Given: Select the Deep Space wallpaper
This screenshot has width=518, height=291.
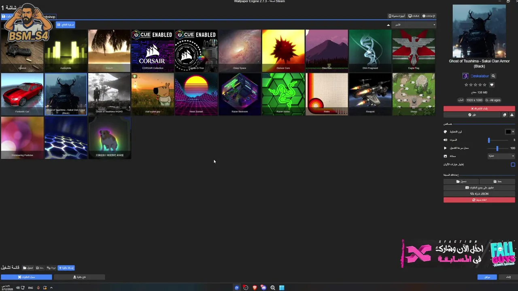Looking at the screenshot, I should [x=240, y=51].
